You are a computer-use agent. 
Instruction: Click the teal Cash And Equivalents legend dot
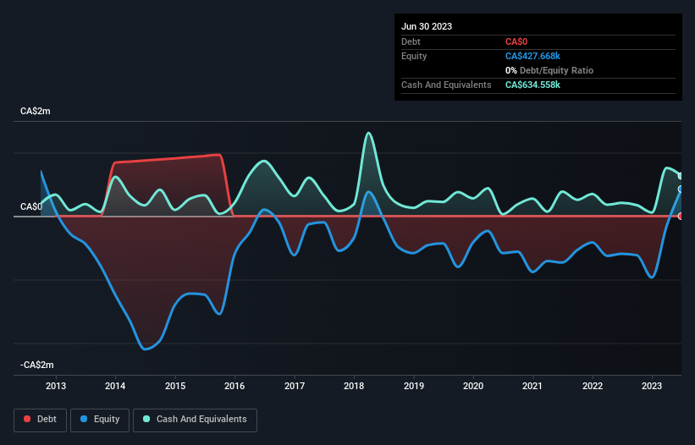146,419
